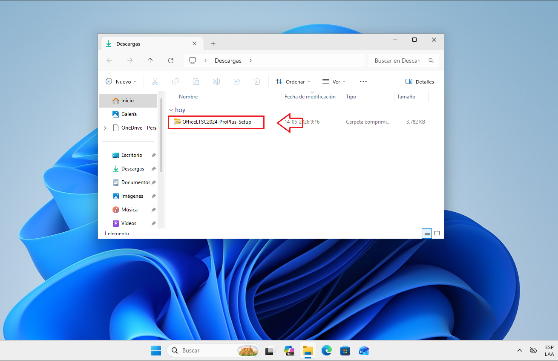
Task: Toggle the Detalles pane
Action: [420, 81]
